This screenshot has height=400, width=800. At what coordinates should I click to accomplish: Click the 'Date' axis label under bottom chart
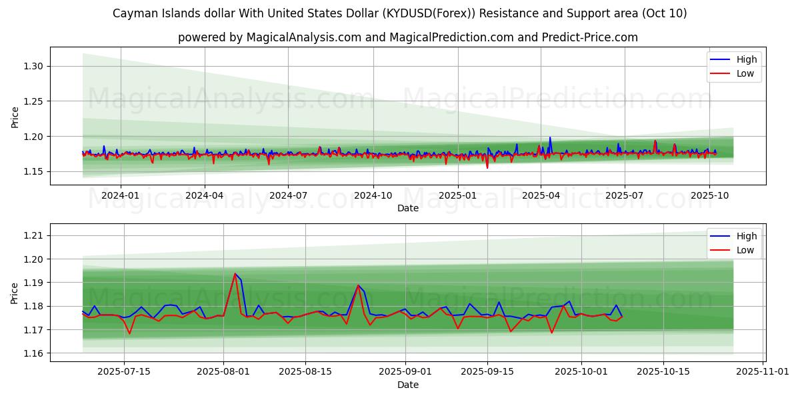tap(407, 385)
